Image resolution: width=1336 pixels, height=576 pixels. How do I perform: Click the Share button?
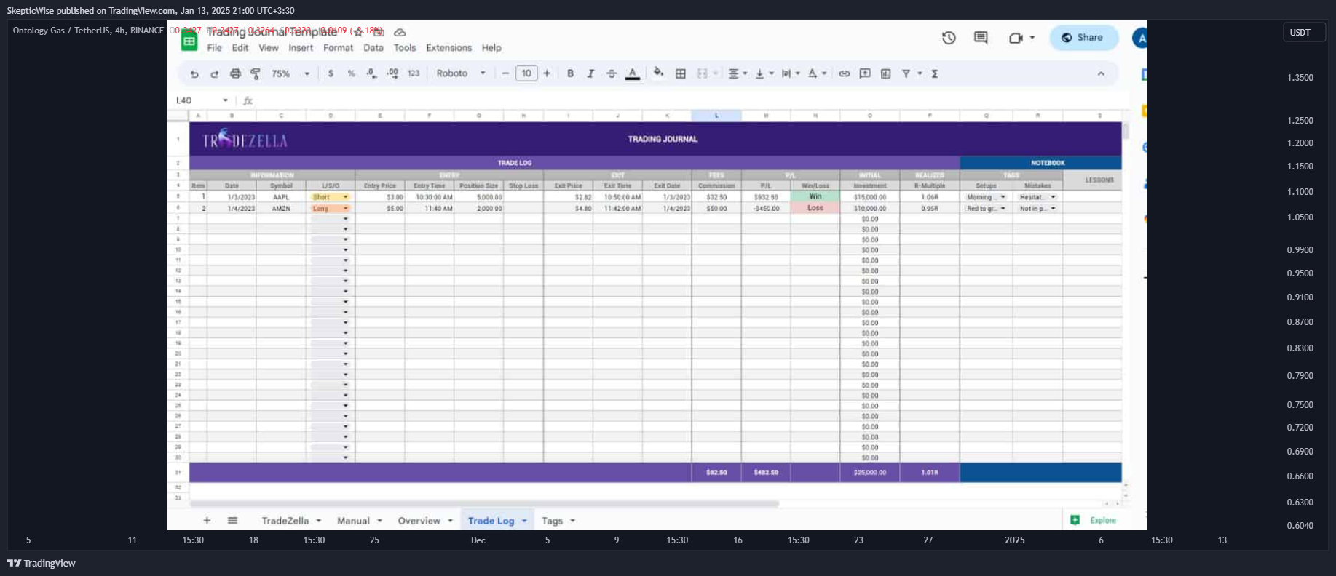pyautogui.click(x=1083, y=38)
